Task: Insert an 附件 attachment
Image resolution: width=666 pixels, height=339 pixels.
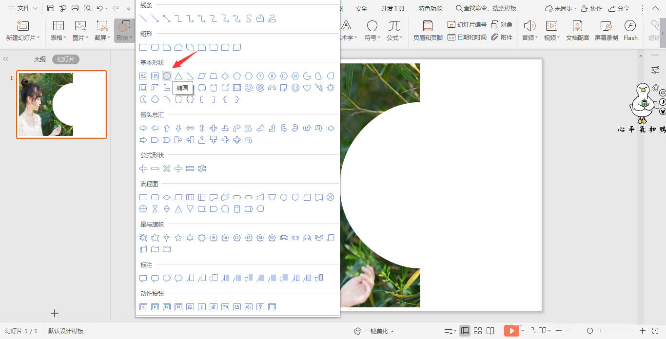Action: [502, 37]
